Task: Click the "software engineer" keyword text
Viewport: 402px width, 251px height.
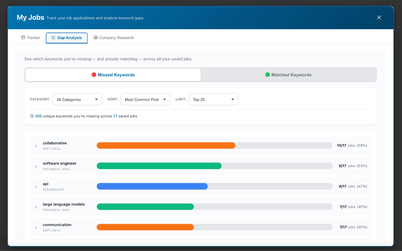Action: 60,163
